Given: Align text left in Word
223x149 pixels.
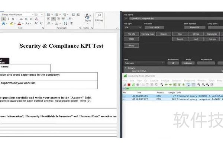Looking at the screenshot, I should pos(48,19).
